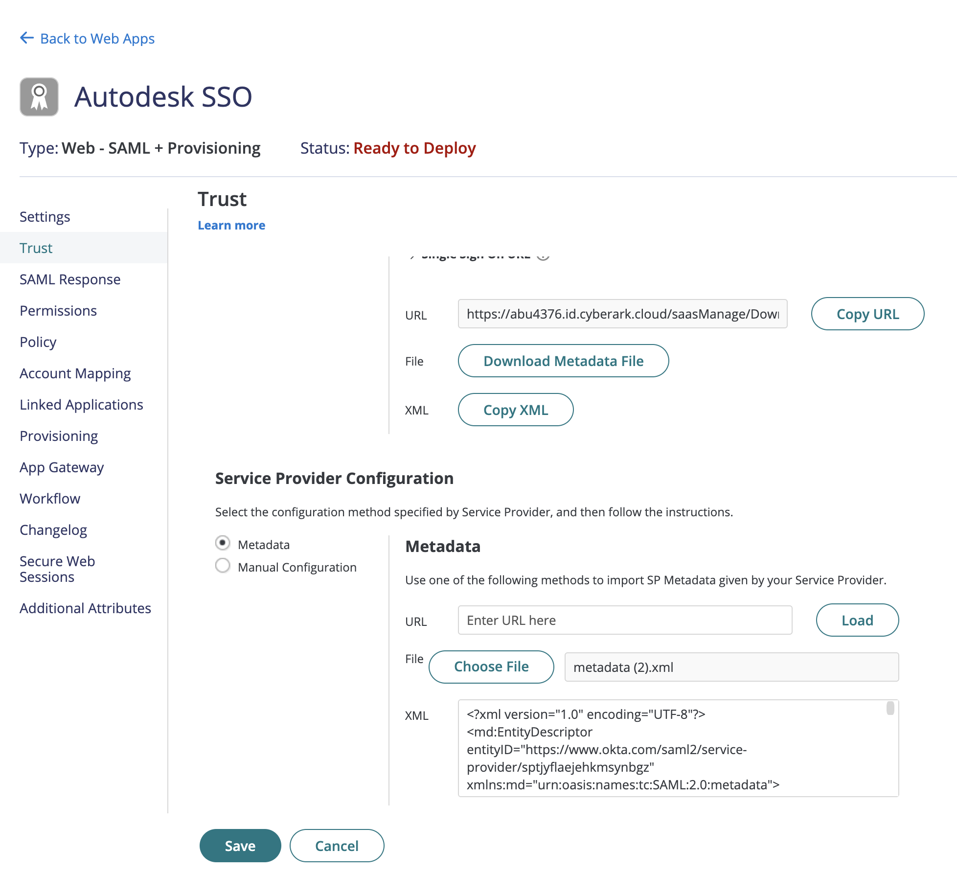
Task: Save the Trust configuration
Action: (x=240, y=846)
